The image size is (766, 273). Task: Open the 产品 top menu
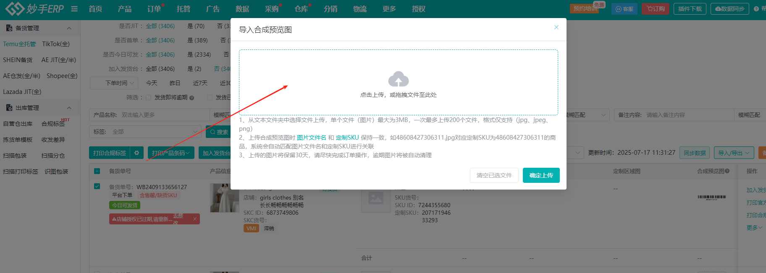click(x=125, y=9)
